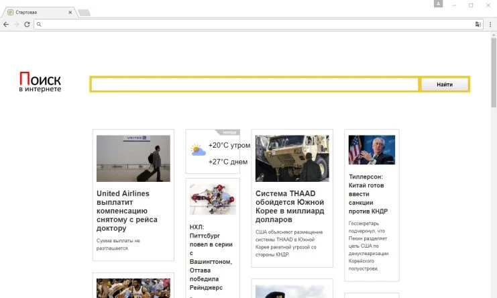The image size is (497, 298).
Task: Click США объясняют размещение системы summary
Action: (289, 243)
